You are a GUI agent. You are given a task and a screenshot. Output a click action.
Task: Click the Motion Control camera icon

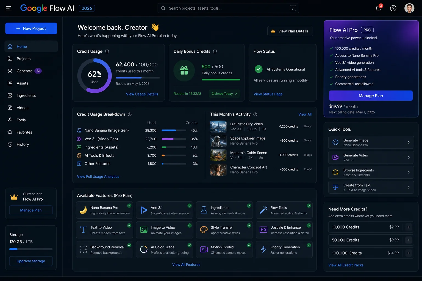(x=204, y=249)
